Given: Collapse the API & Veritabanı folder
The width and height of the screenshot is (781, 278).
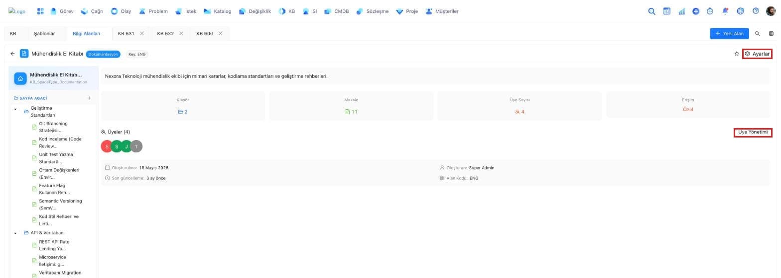Looking at the screenshot, I should pyautogui.click(x=15, y=233).
